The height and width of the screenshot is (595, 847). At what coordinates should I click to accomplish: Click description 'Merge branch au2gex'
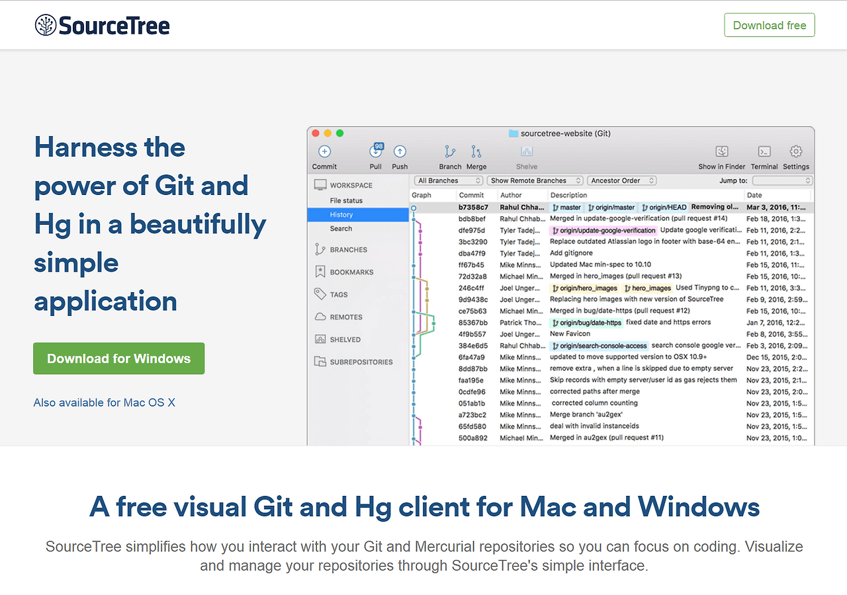[588, 415]
